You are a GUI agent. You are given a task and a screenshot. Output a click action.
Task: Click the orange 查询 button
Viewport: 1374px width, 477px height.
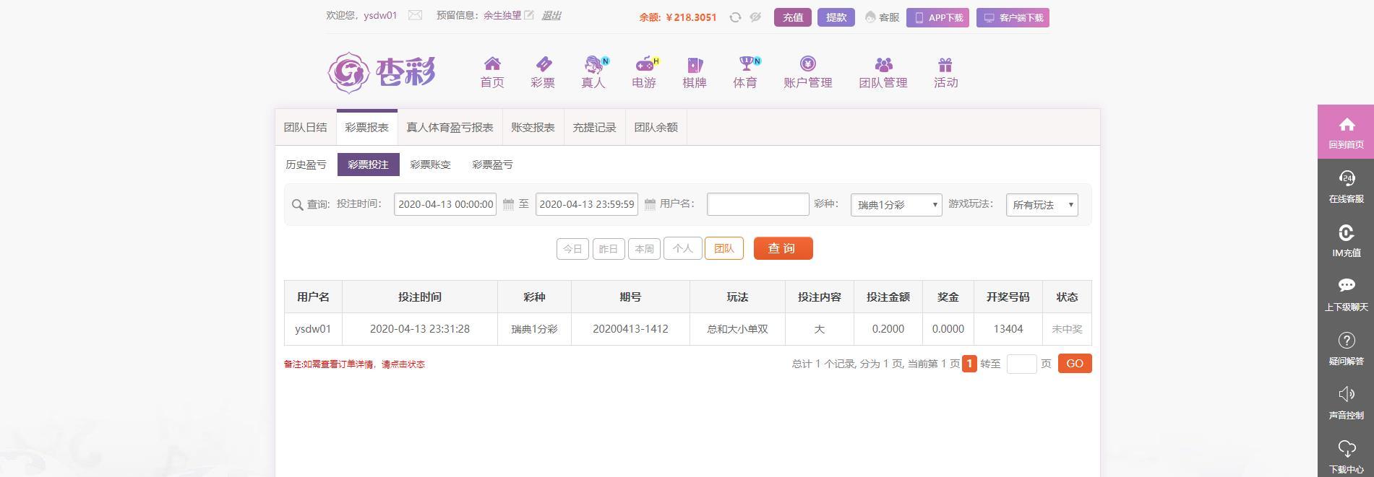[x=783, y=248]
